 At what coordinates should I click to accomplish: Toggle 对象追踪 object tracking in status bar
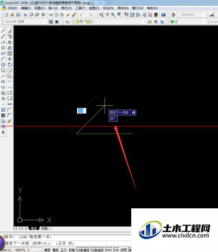click(x=98, y=250)
